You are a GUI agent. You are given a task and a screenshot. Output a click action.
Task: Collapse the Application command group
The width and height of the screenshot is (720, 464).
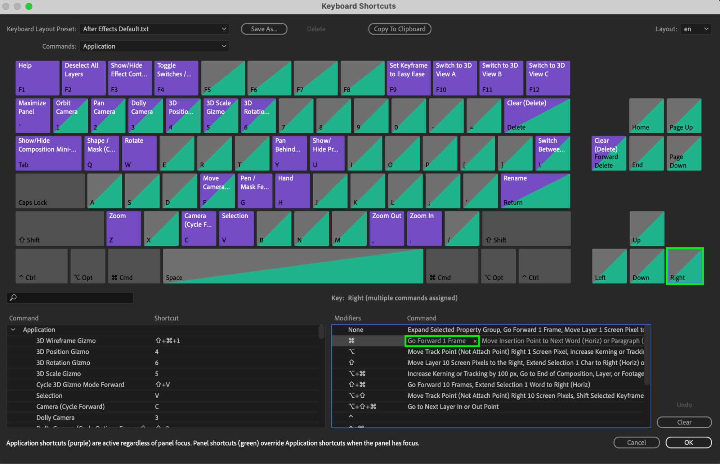coord(13,330)
